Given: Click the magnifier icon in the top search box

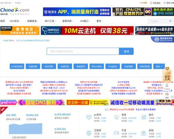Looking at the screenshot, I should pos(170,21).
